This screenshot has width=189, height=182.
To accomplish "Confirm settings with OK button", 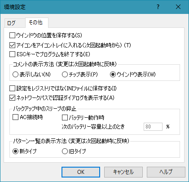I will tap(81, 172).
